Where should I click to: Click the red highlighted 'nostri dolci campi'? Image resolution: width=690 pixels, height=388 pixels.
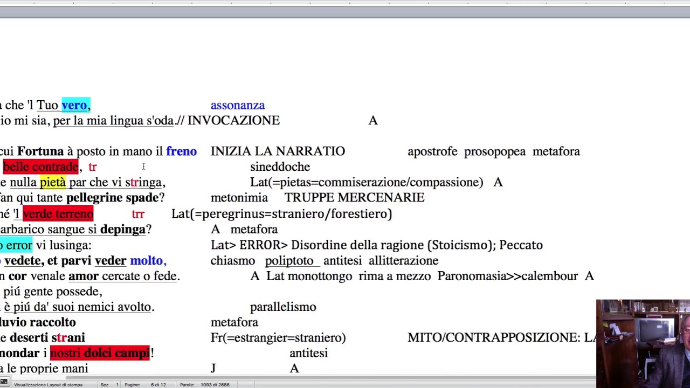click(x=99, y=354)
